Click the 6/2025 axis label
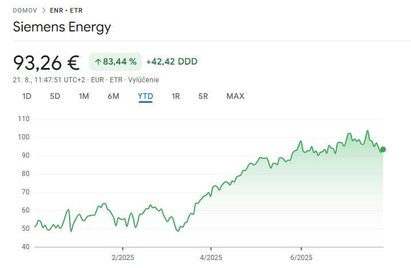 tap(301, 257)
